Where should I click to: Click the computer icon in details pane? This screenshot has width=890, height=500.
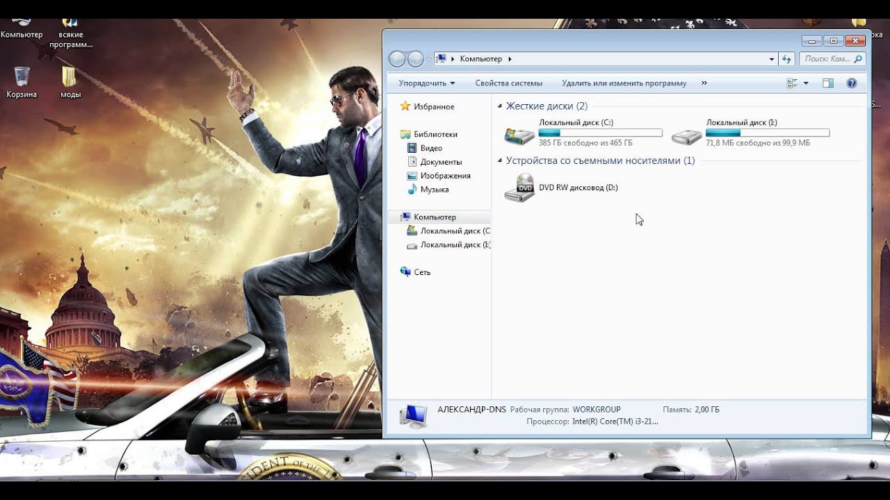[414, 415]
